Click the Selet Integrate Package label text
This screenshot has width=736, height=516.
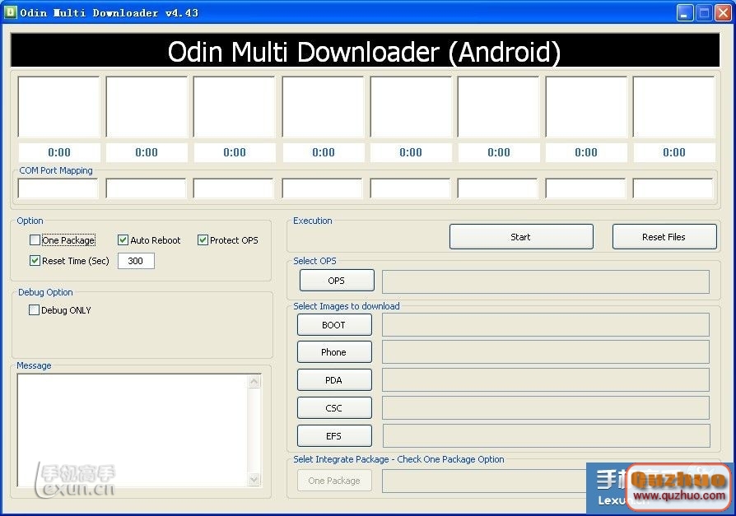tap(398, 459)
